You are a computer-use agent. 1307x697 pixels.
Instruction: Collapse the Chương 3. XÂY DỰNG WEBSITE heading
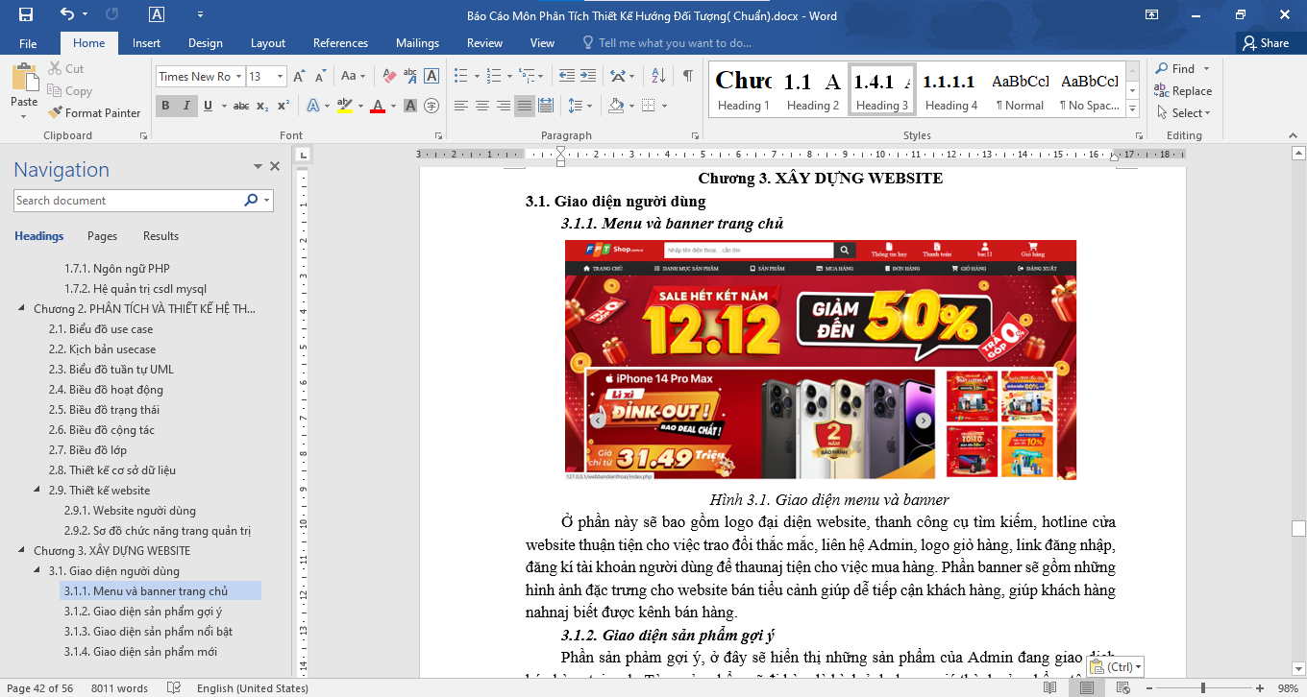click(22, 551)
